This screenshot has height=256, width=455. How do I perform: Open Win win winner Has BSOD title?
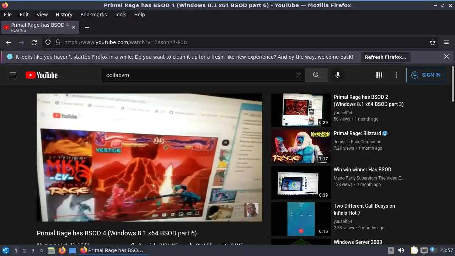362,170
